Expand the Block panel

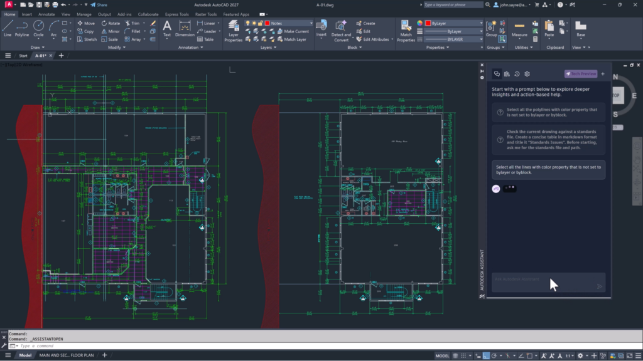coord(354,48)
